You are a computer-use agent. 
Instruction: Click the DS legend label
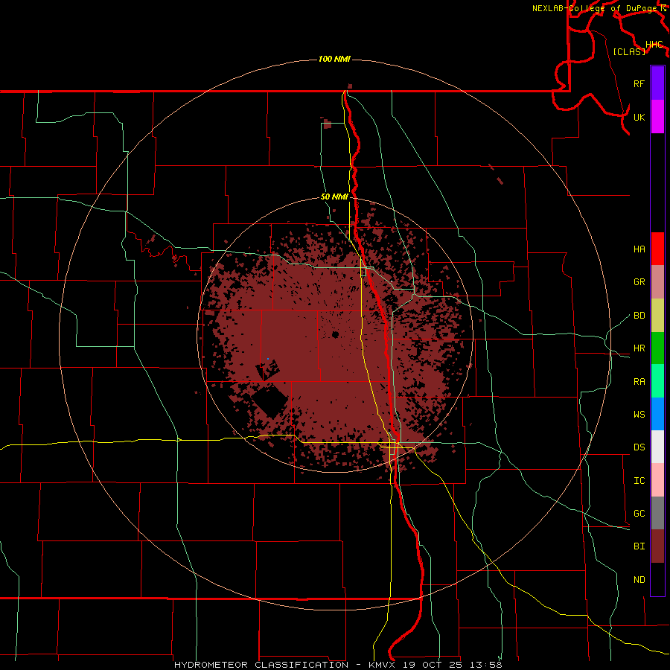pos(639,447)
